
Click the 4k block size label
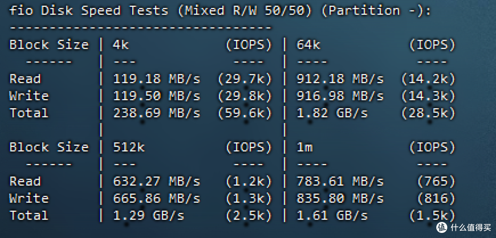point(121,45)
